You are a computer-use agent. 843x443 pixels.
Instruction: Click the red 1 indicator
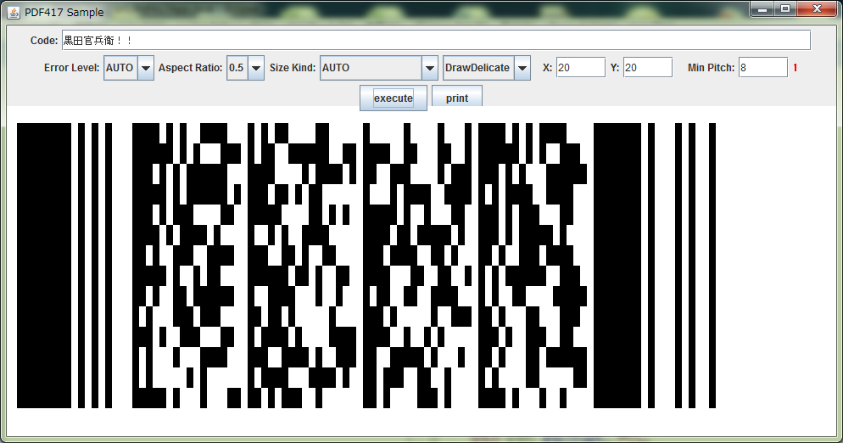coord(796,68)
